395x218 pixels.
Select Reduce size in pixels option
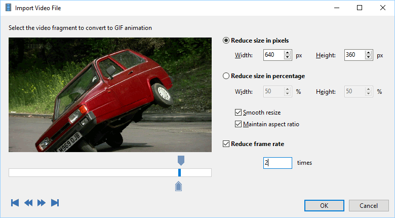coord(226,41)
